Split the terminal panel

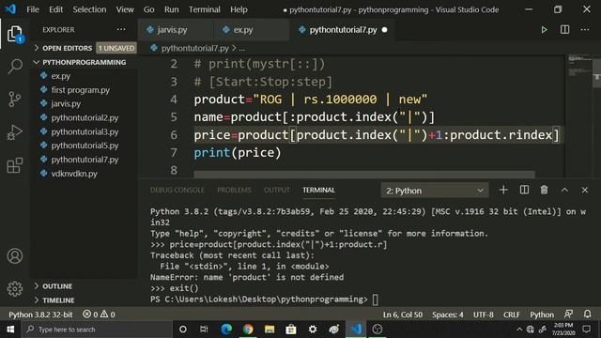pyautogui.click(x=524, y=190)
